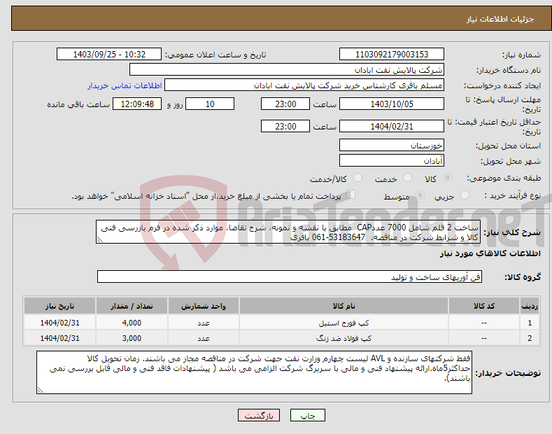The height and width of the screenshot is (434, 552).
Task: Click the شماره نیاز number field
Action: click(392, 55)
